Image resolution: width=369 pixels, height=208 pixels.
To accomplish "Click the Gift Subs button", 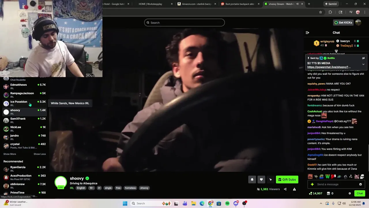I will pos(287,180).
